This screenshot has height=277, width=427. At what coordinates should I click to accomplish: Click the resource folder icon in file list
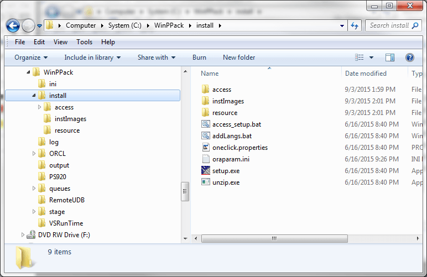pyautogui.click(x=206, y=112)
